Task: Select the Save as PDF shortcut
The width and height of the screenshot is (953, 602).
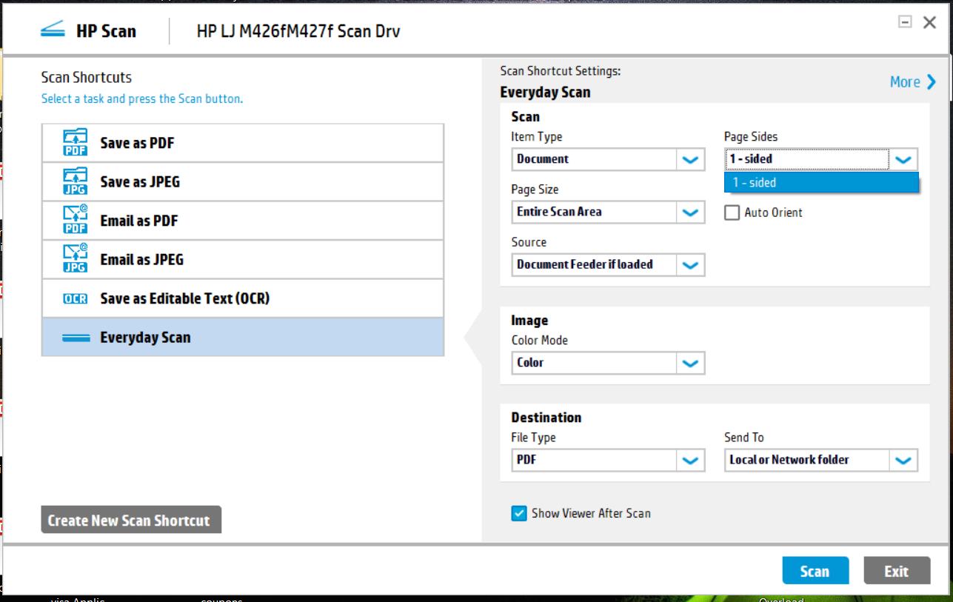Action: click(x=243, y=143)
